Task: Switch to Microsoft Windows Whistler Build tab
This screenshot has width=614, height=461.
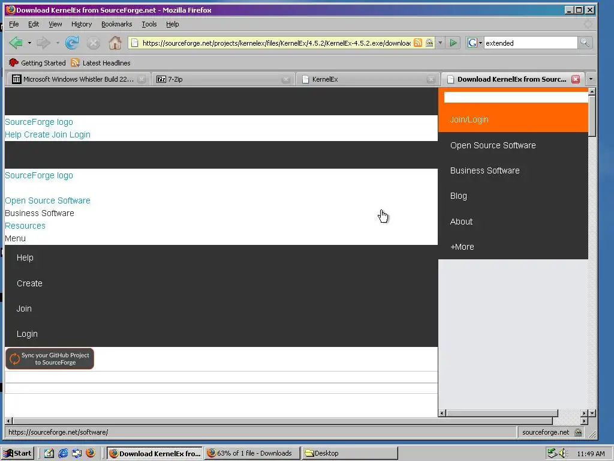Action: pyautogui.click(x=79, y=79)
